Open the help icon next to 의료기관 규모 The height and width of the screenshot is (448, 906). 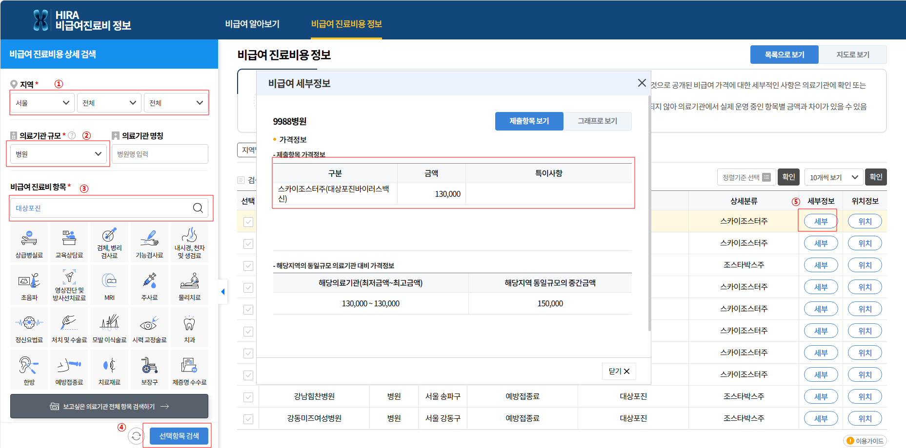[x=72, y=135]
